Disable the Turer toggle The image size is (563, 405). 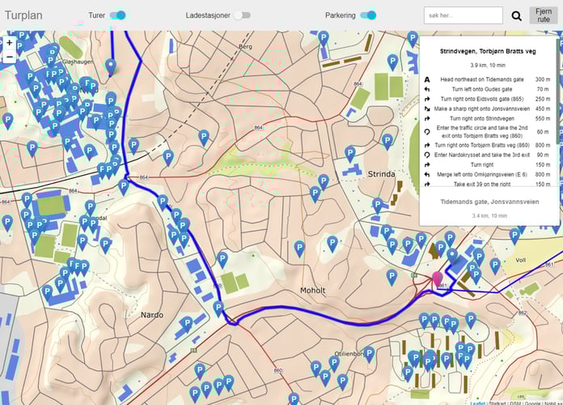[x=118, y=15]
